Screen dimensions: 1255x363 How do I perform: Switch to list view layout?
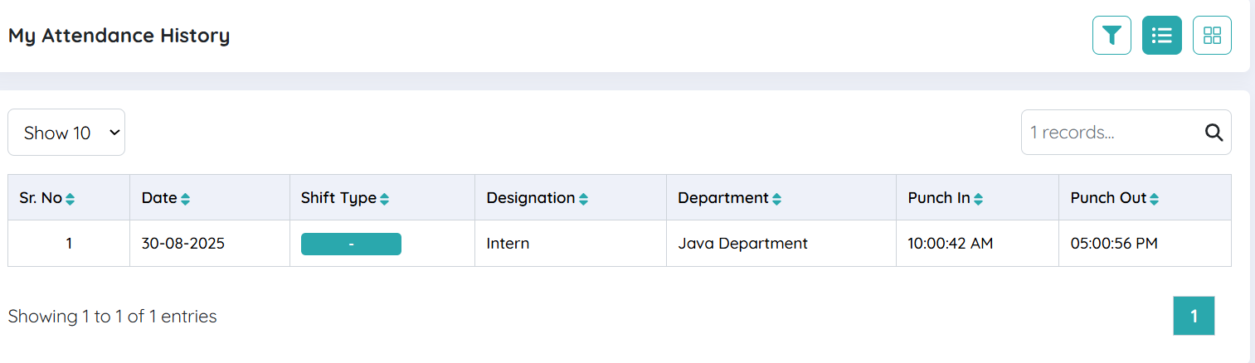1161,36
